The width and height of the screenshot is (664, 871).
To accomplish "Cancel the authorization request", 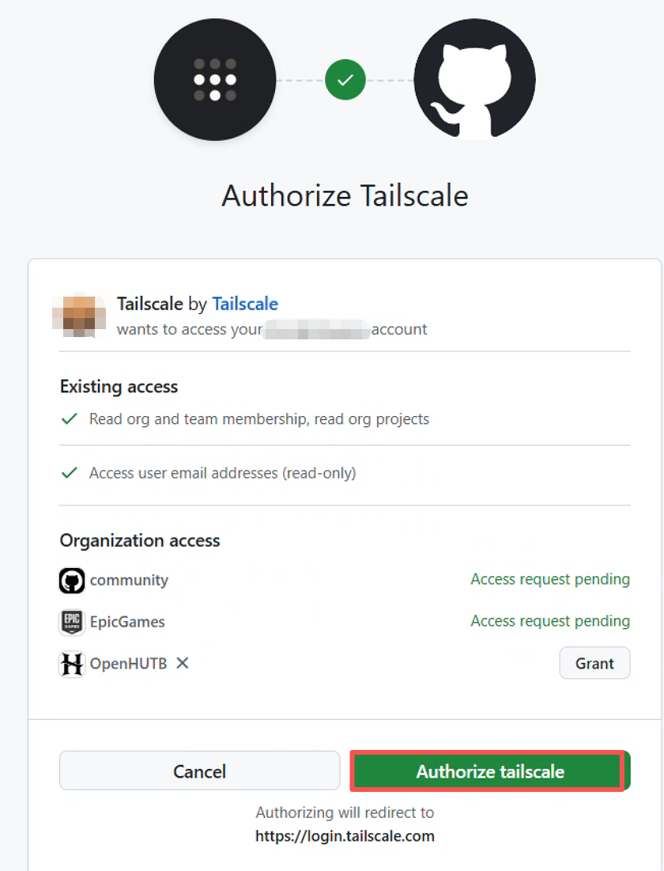I will [199, 771].
